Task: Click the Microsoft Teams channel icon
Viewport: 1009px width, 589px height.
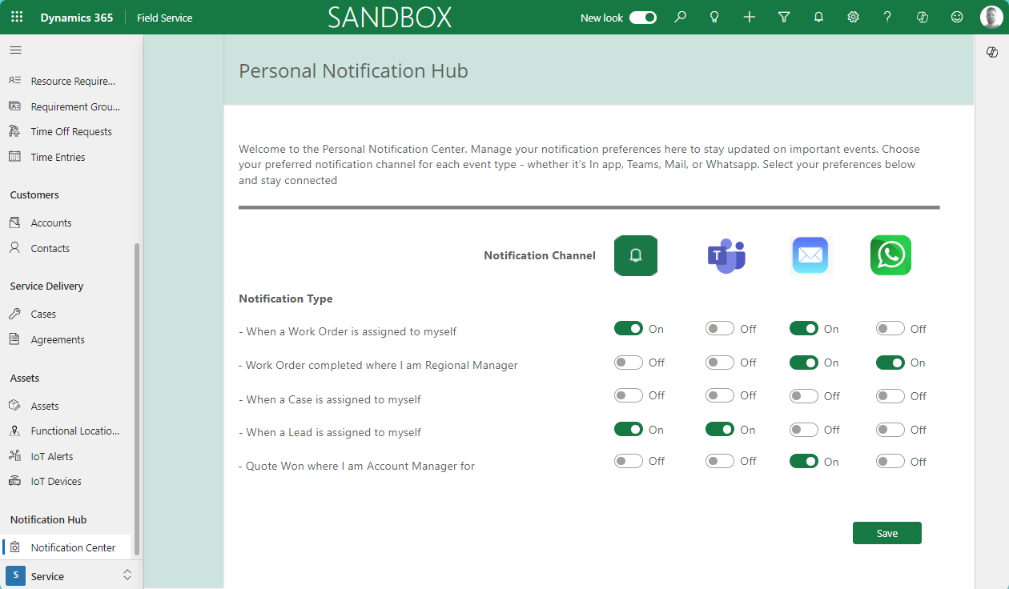Action: (726, 256)
